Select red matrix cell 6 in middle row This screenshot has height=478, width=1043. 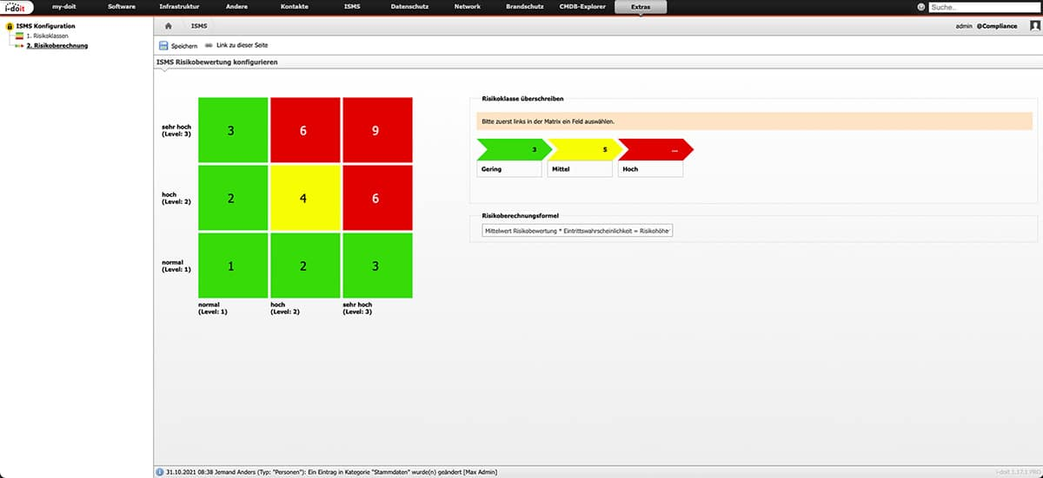(377, 198)
